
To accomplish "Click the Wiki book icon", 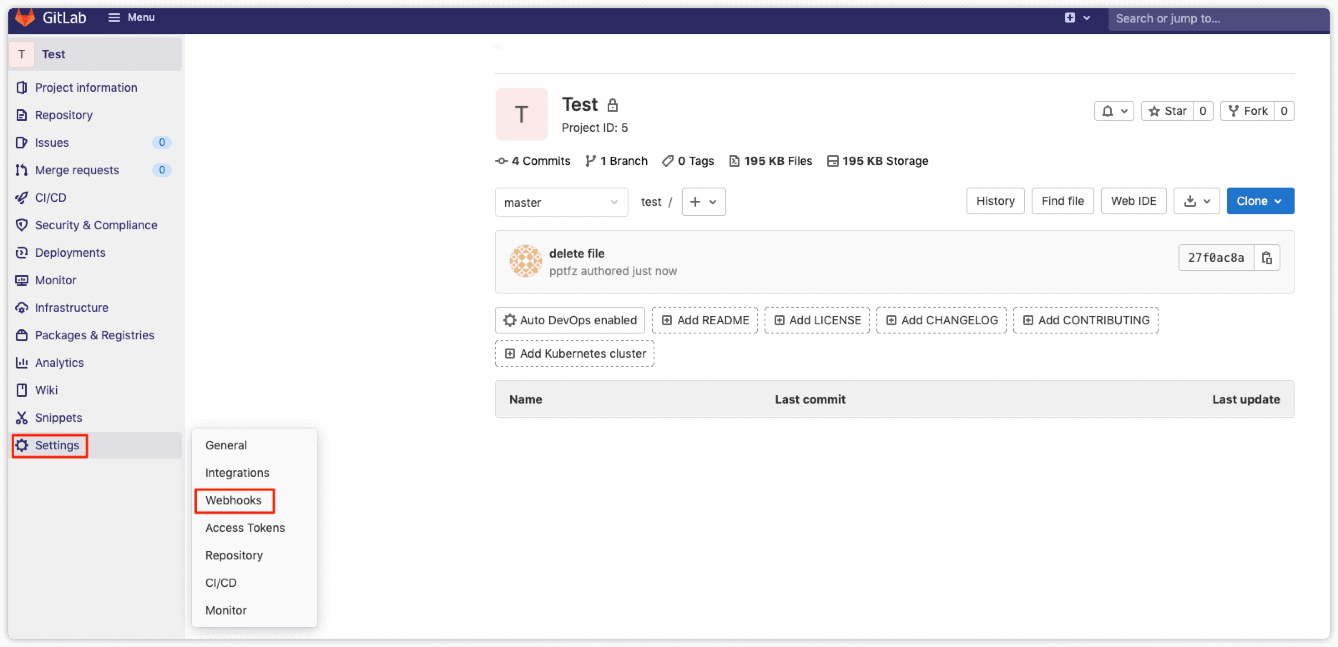I will tap(21, 390).
